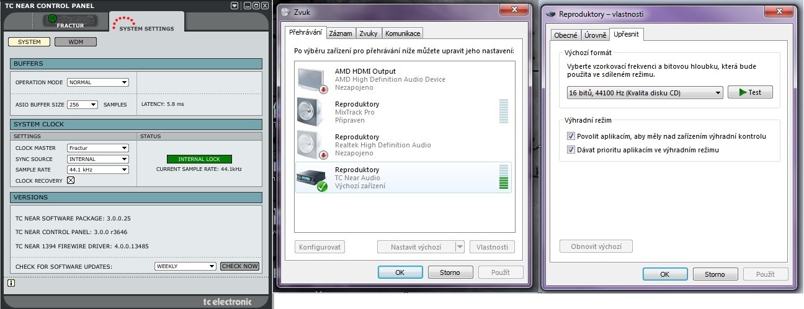Open the ASIO Buffer Size dropdown

[83, 105]
